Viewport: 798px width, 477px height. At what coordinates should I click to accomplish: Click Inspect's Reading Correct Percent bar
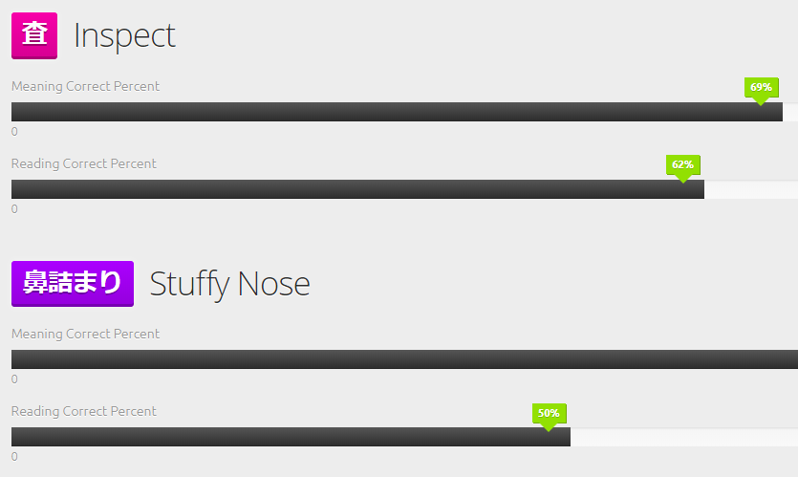click(404, 189)
